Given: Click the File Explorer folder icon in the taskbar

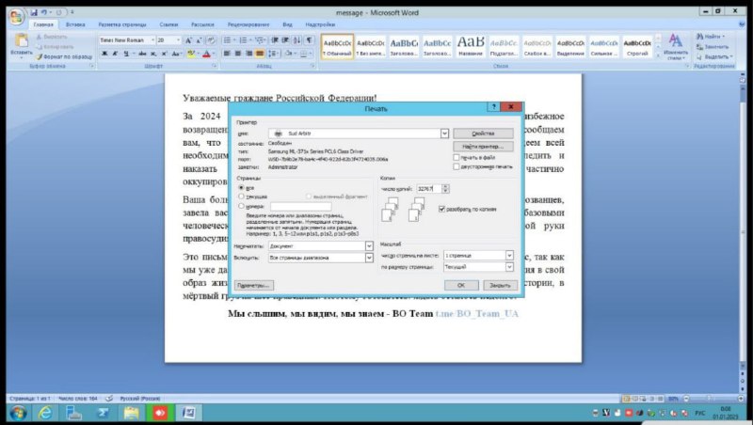Looking at the screenshot, I should tap(131, 413).
